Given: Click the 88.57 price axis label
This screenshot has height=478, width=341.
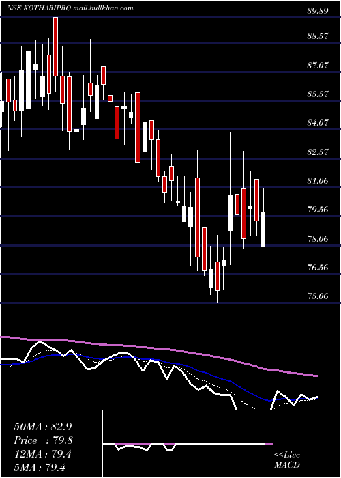Looking at the screenshot, I should click(318, 36).
